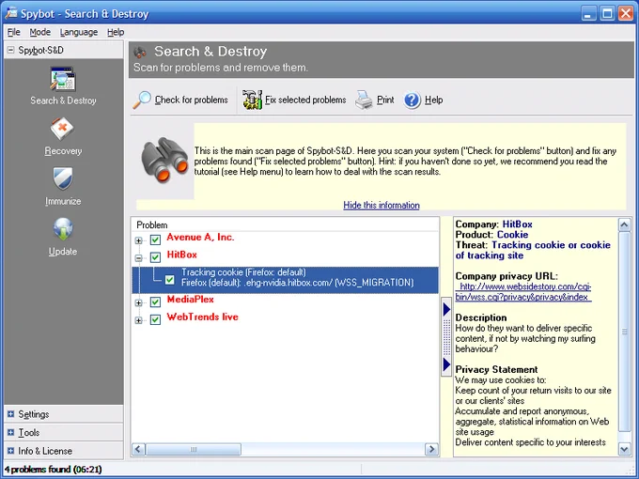Click the 'Scan for problems and remove them.' subtitle
Screen dimensions: 639x479
click(221, 68)
